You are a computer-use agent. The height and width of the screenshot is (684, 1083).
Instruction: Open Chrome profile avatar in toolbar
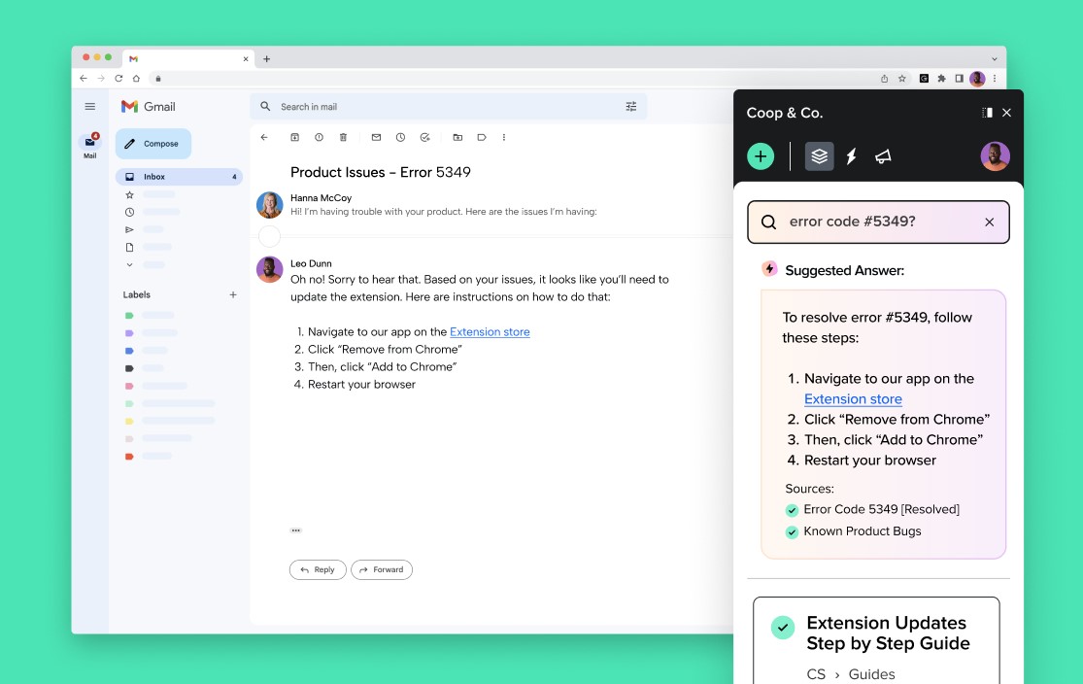coord(976,78)
